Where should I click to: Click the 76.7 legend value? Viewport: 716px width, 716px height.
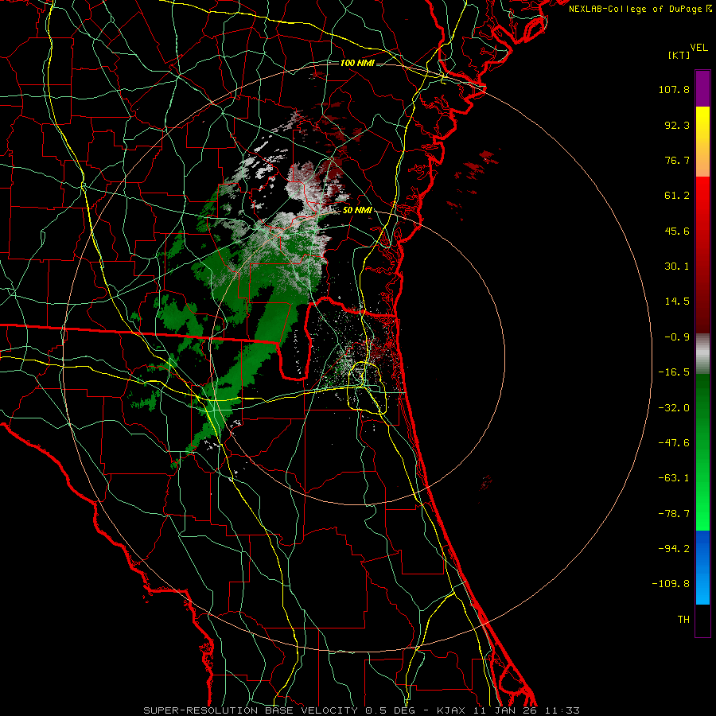pyautogui.click(x=677, y=160)
